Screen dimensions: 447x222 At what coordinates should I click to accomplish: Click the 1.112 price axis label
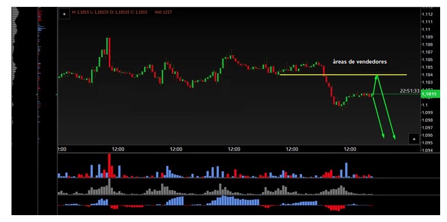[x=428, y=14]
